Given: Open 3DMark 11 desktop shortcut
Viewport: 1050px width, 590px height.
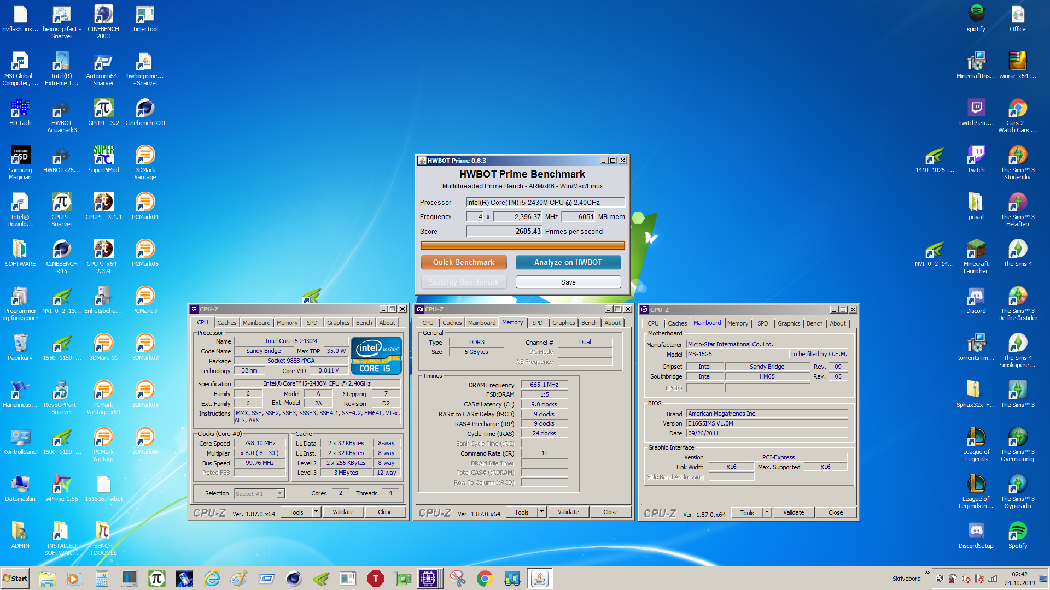Looking at the screenshot, I should (x=103, y=347).
